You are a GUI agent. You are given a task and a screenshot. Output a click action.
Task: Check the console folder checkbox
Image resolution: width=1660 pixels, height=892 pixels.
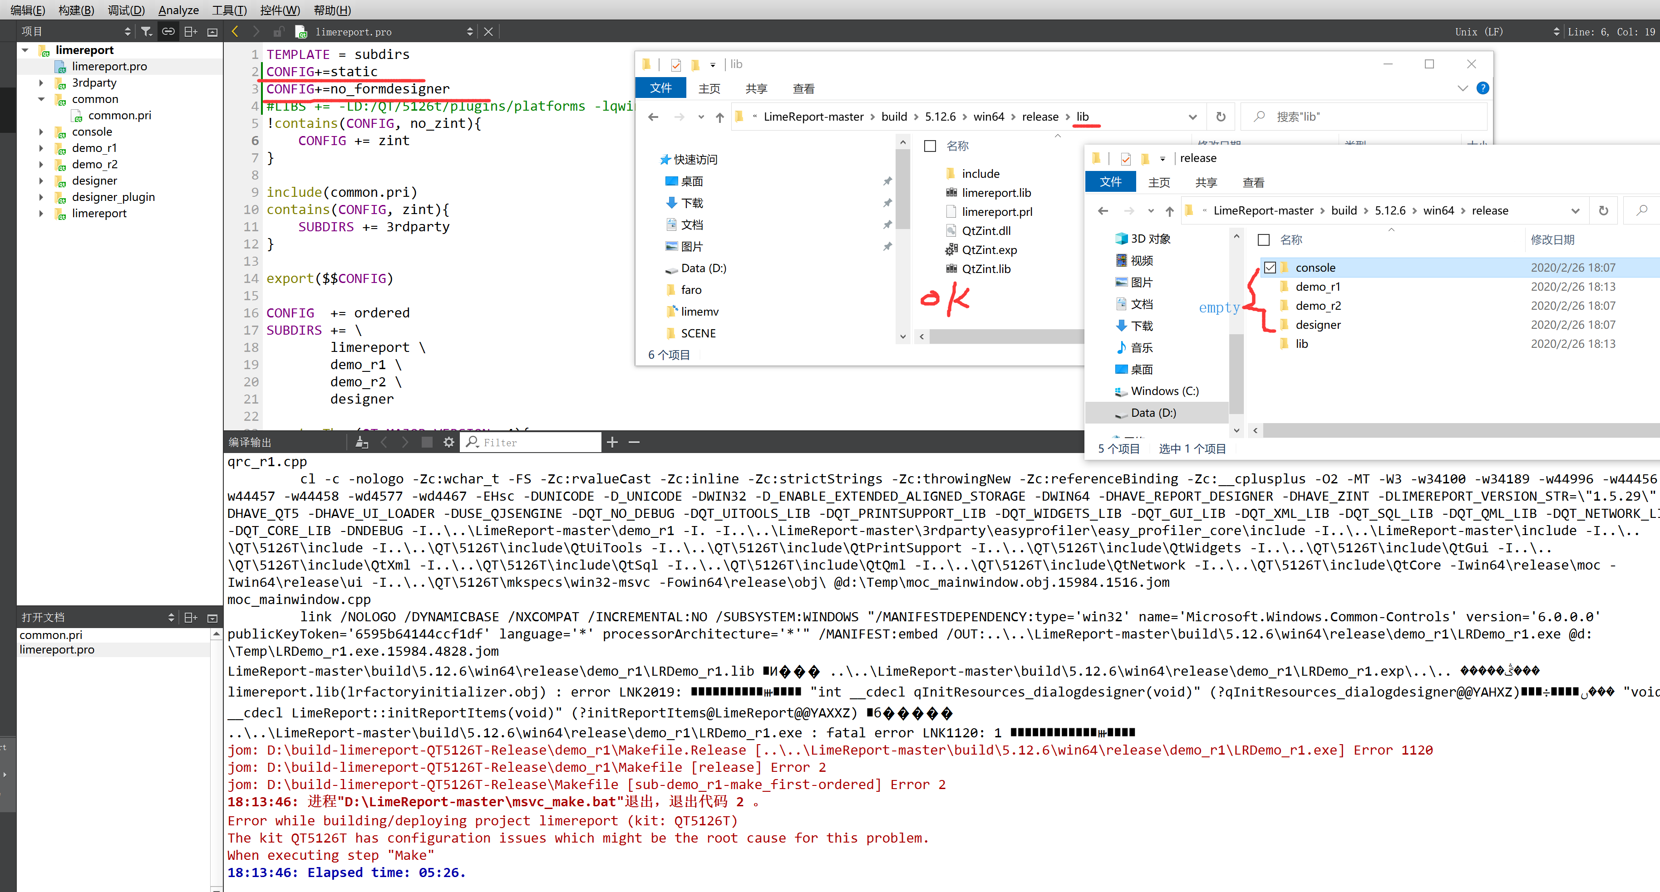pos(1270,268)
